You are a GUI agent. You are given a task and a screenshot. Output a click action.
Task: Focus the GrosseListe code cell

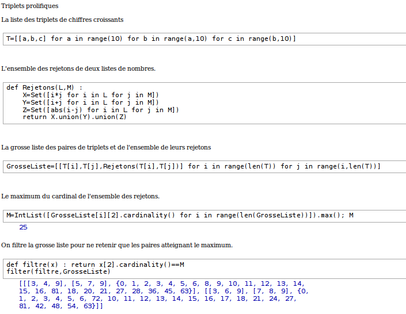point(193,166)
